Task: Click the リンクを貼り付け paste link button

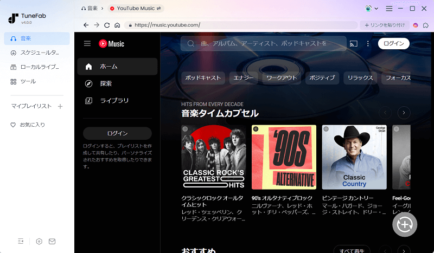Action: click(x=385, y=25)
